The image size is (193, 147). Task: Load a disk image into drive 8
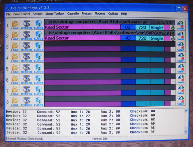(x=15, y=102)
